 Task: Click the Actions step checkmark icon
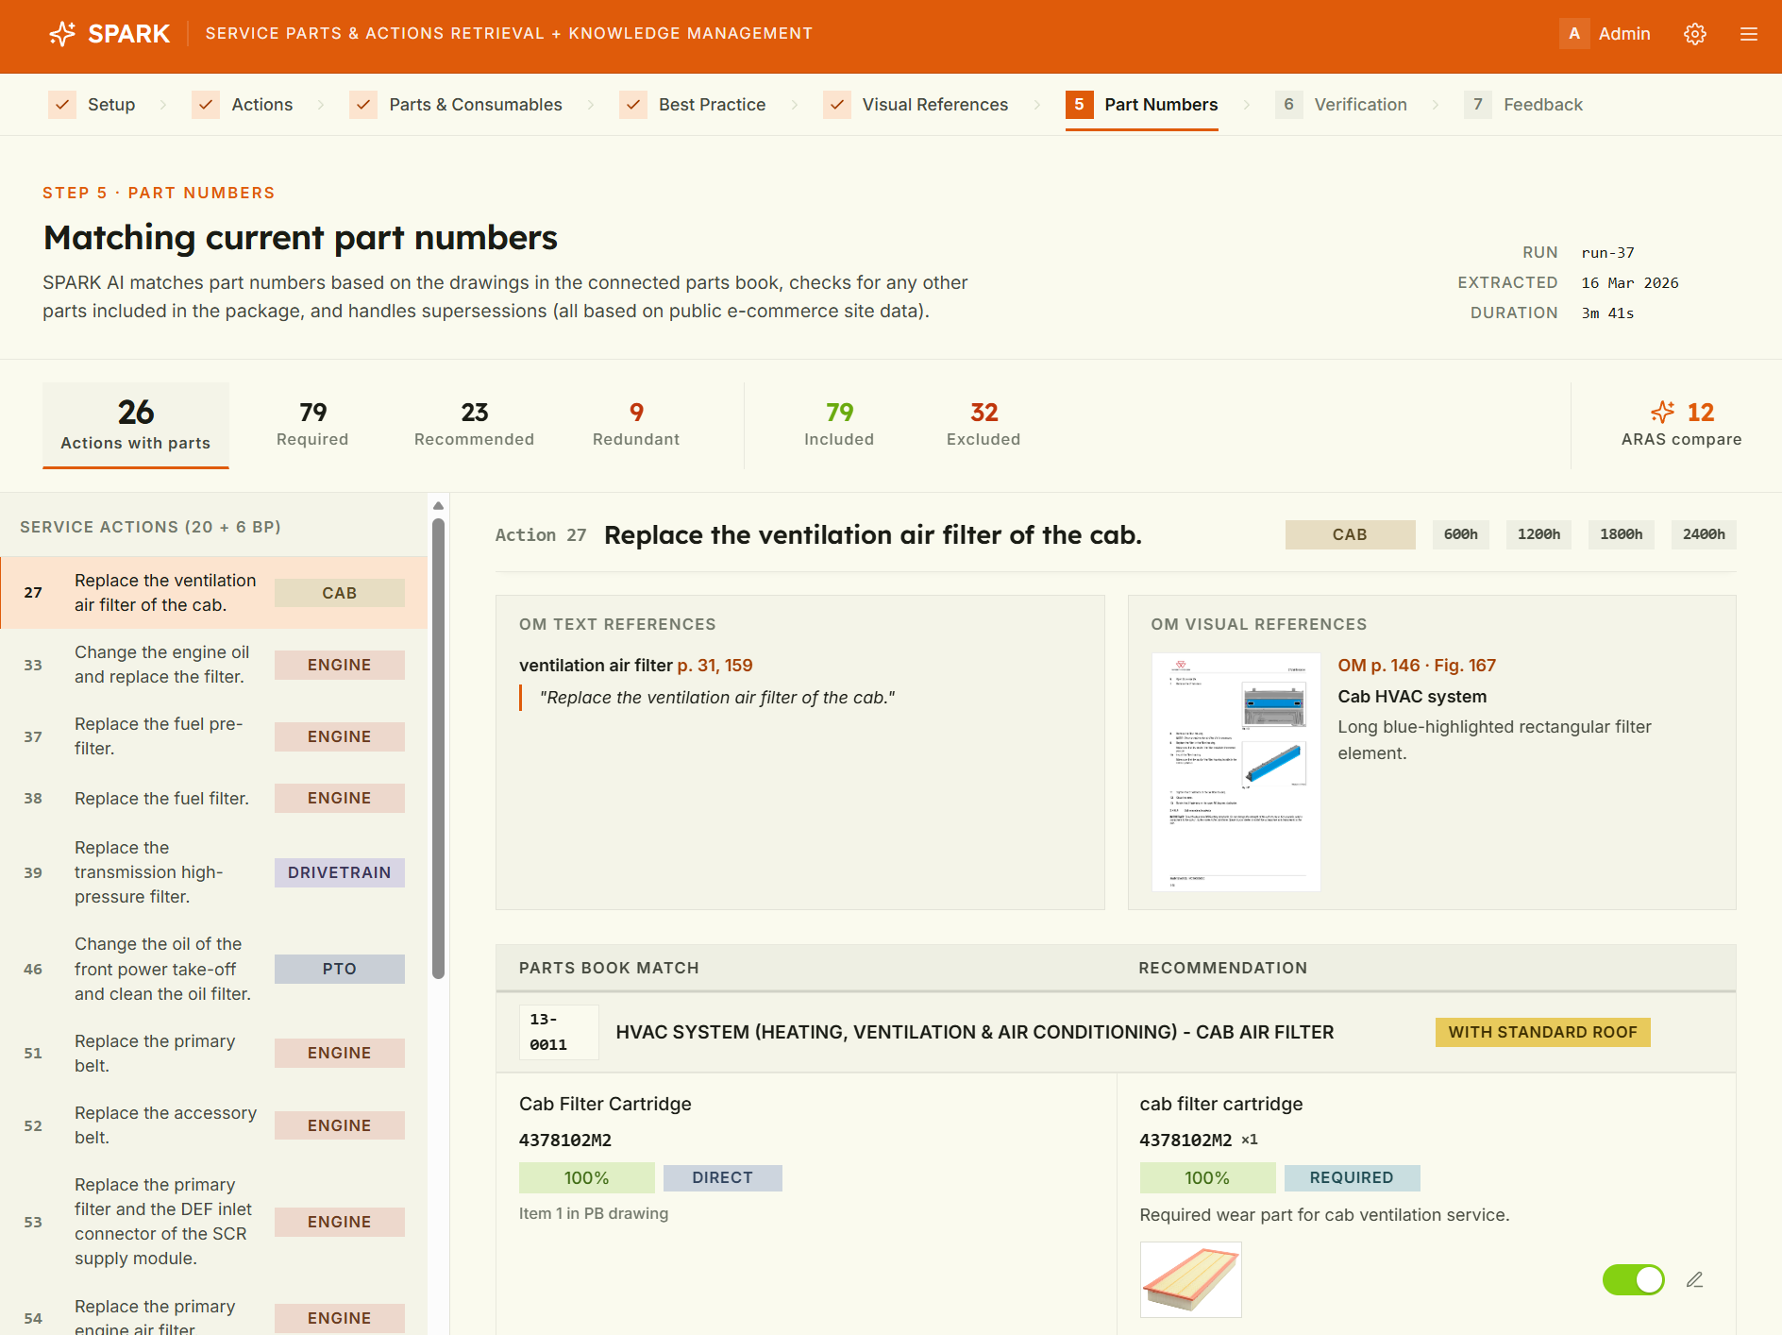(x=206, y=105)
